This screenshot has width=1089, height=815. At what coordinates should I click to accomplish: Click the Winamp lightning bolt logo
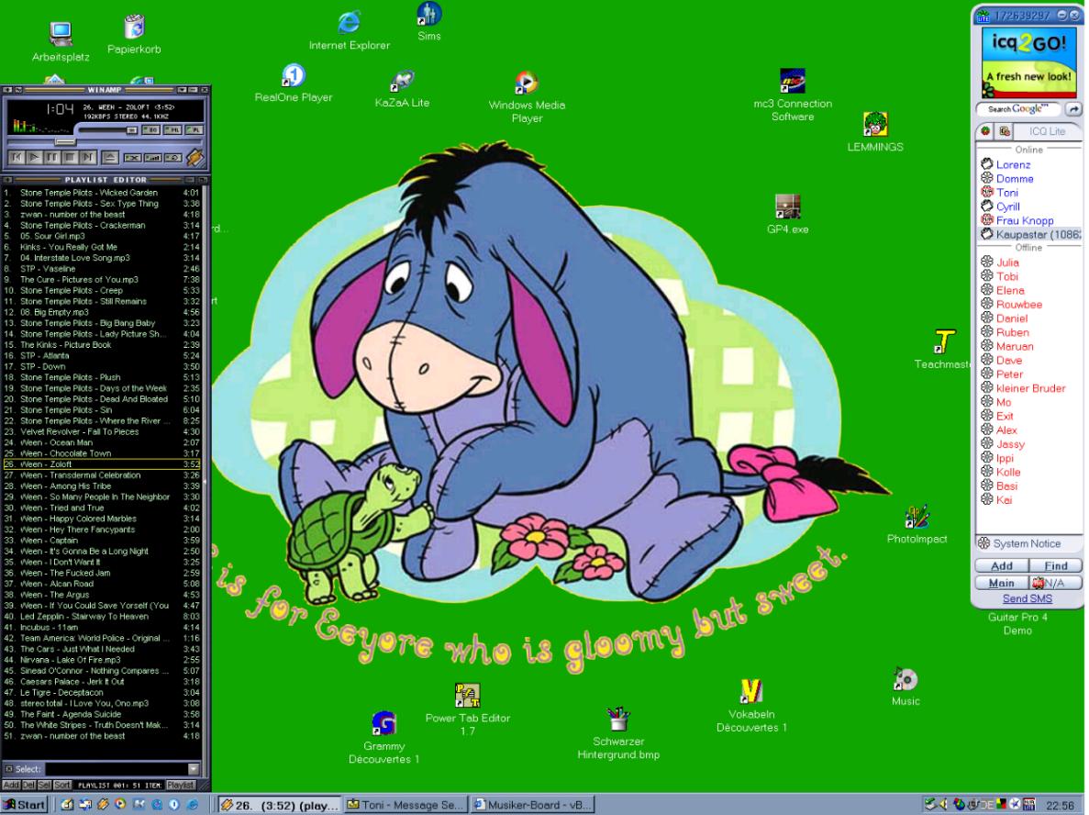click(195, 158)
